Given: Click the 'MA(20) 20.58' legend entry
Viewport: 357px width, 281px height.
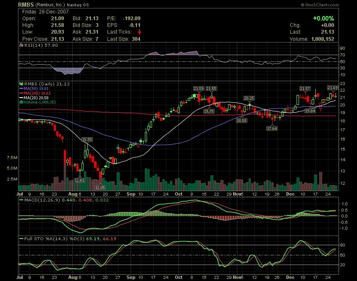Looking at the screenshot, I should [x=36, y=98].
